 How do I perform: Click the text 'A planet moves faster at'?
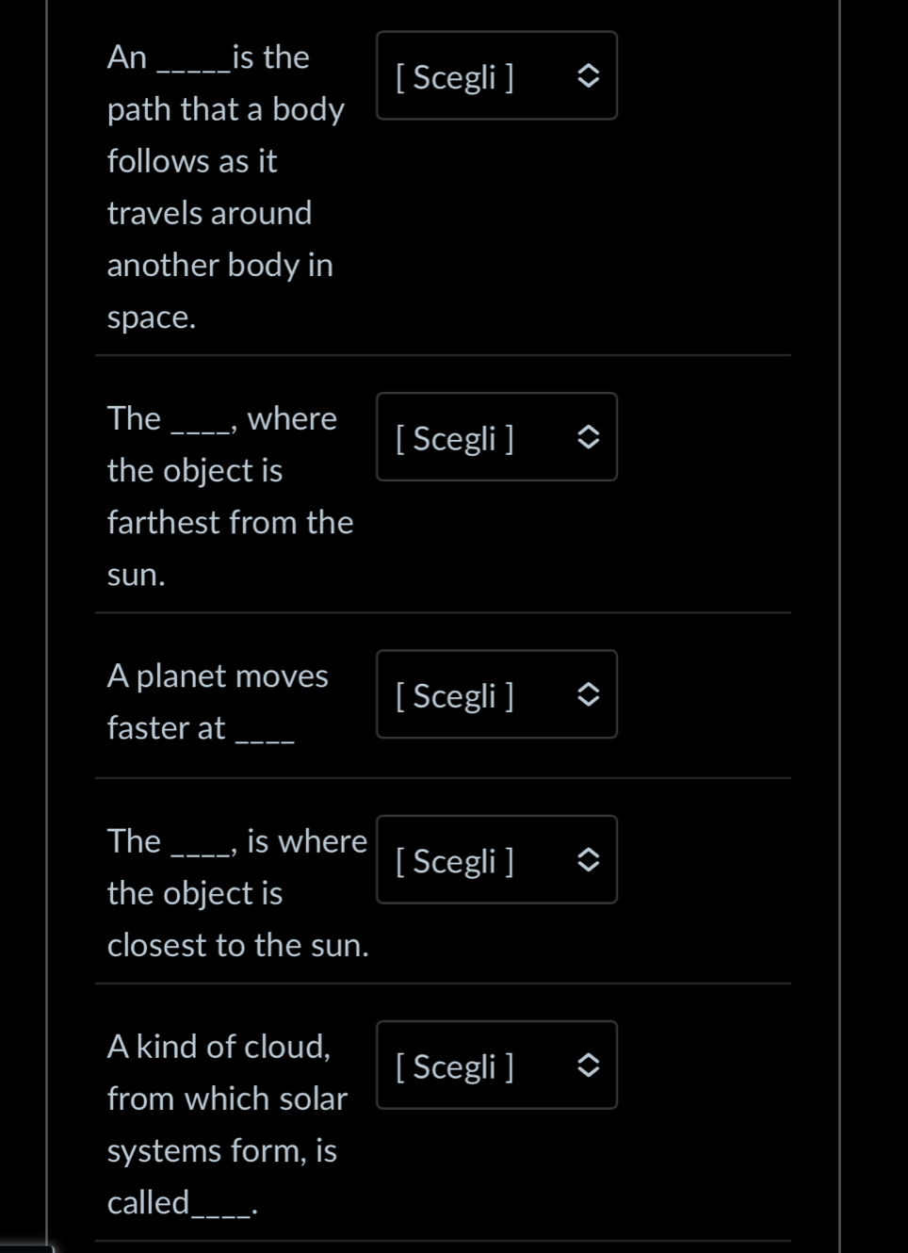[x=217, y=702]
